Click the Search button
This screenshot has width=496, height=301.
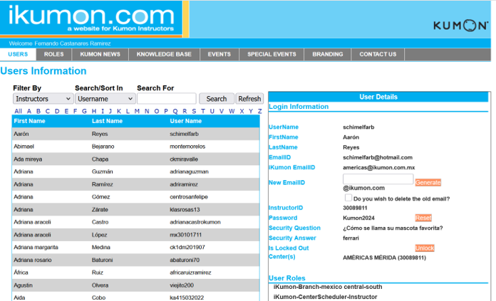217,99
